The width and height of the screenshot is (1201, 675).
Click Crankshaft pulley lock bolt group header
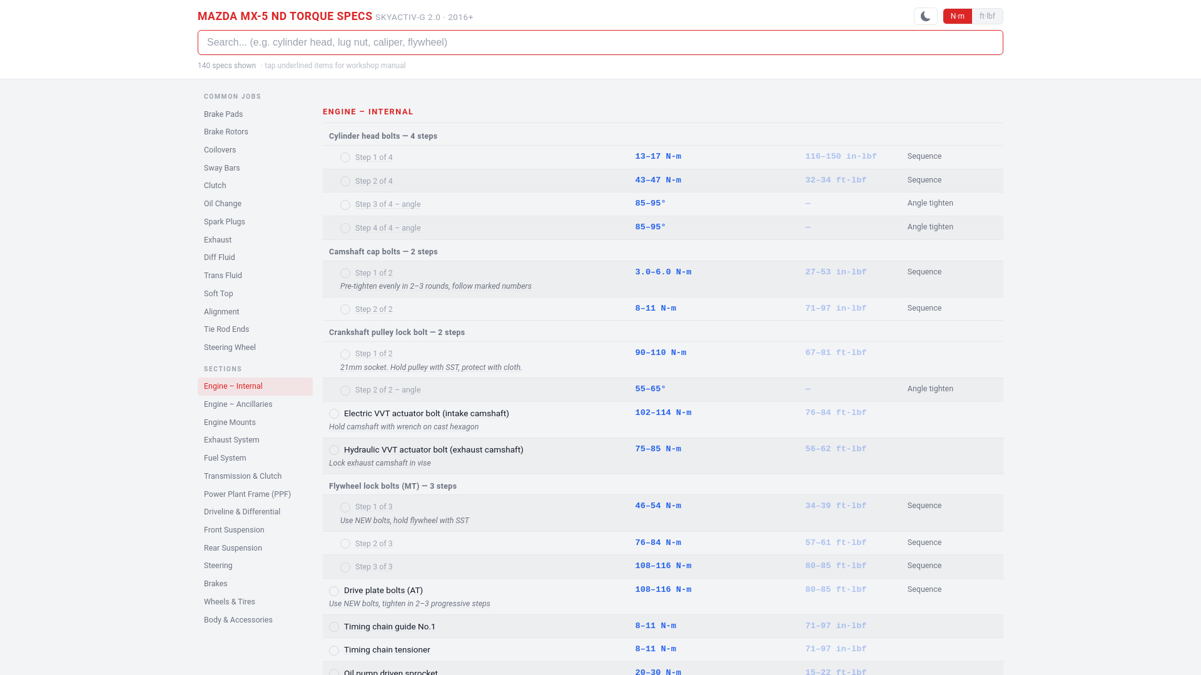pos(663,332)
